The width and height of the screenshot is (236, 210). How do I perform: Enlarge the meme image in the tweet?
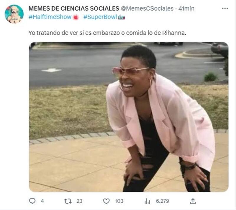(129, 117)
